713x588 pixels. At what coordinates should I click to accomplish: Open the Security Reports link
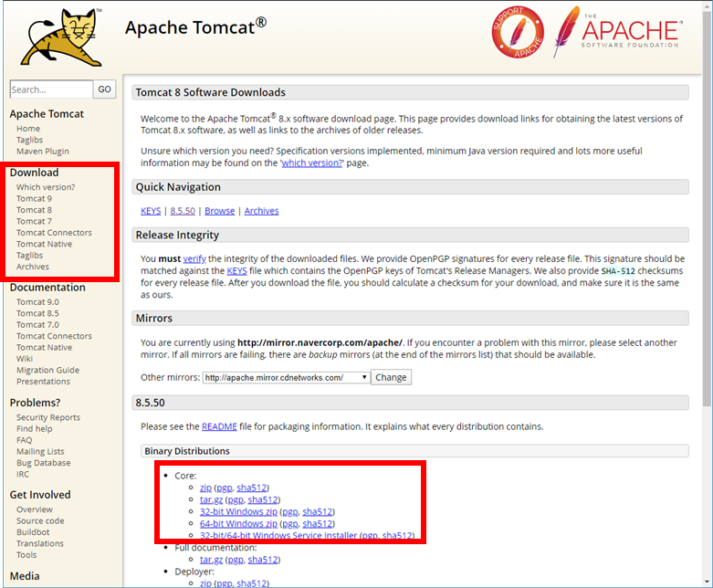48,417
